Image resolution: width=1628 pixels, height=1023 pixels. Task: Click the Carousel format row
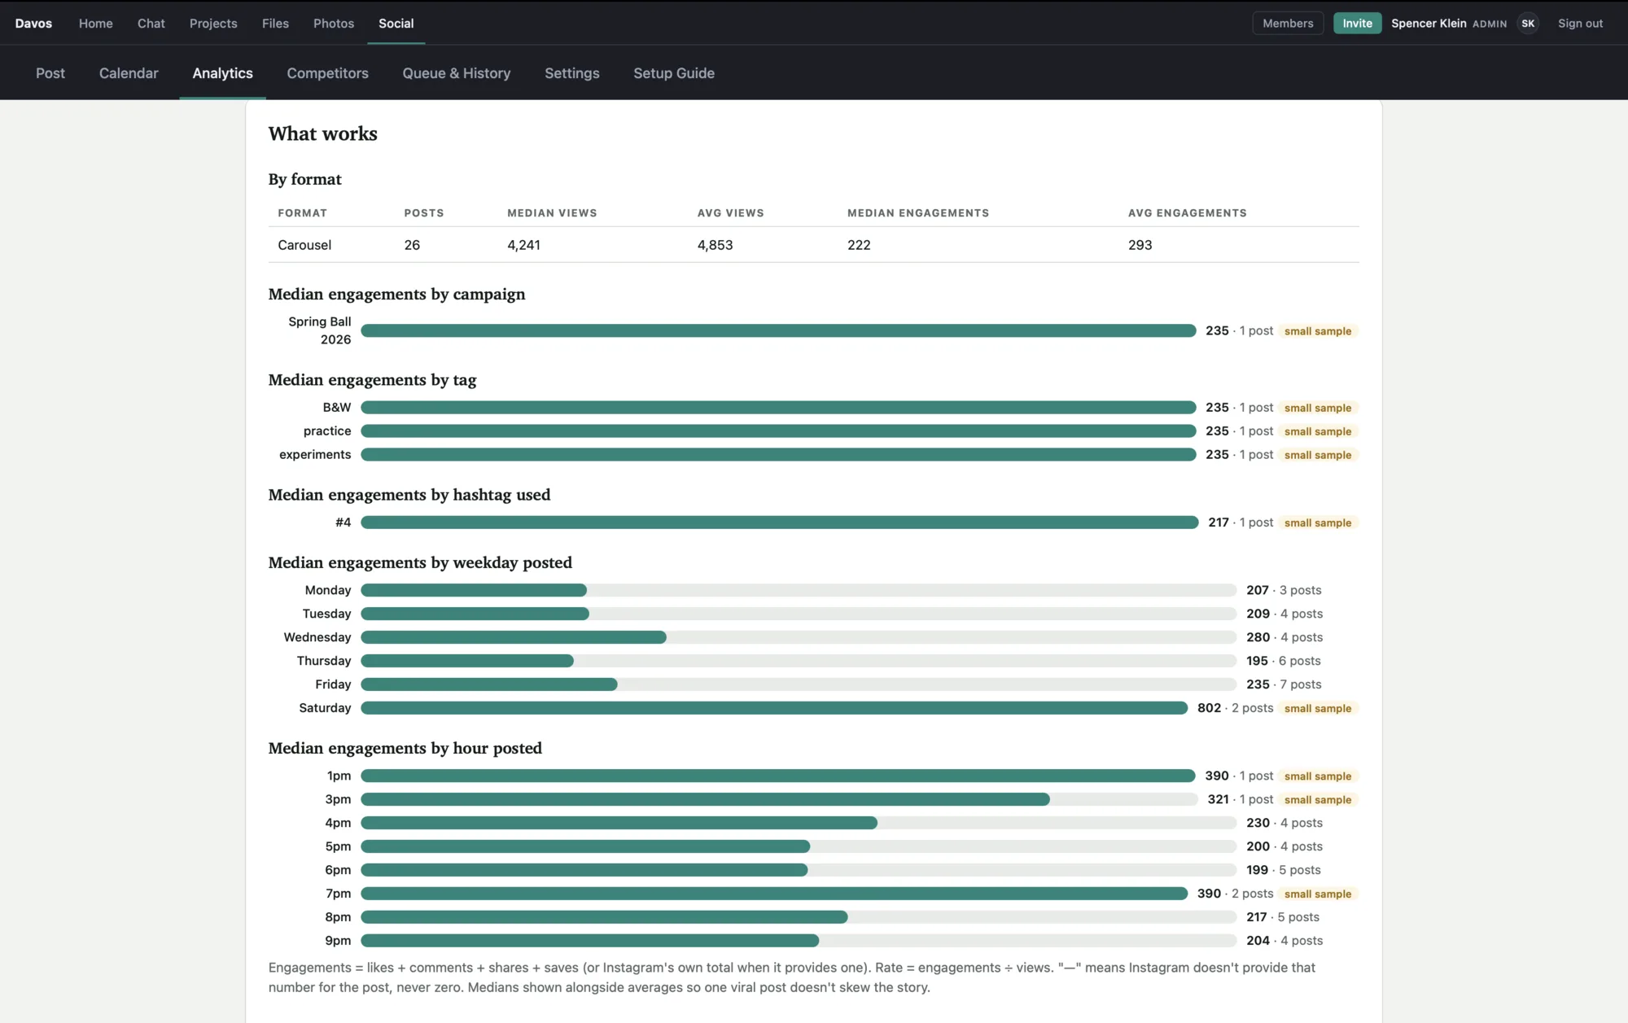[813, 245]
